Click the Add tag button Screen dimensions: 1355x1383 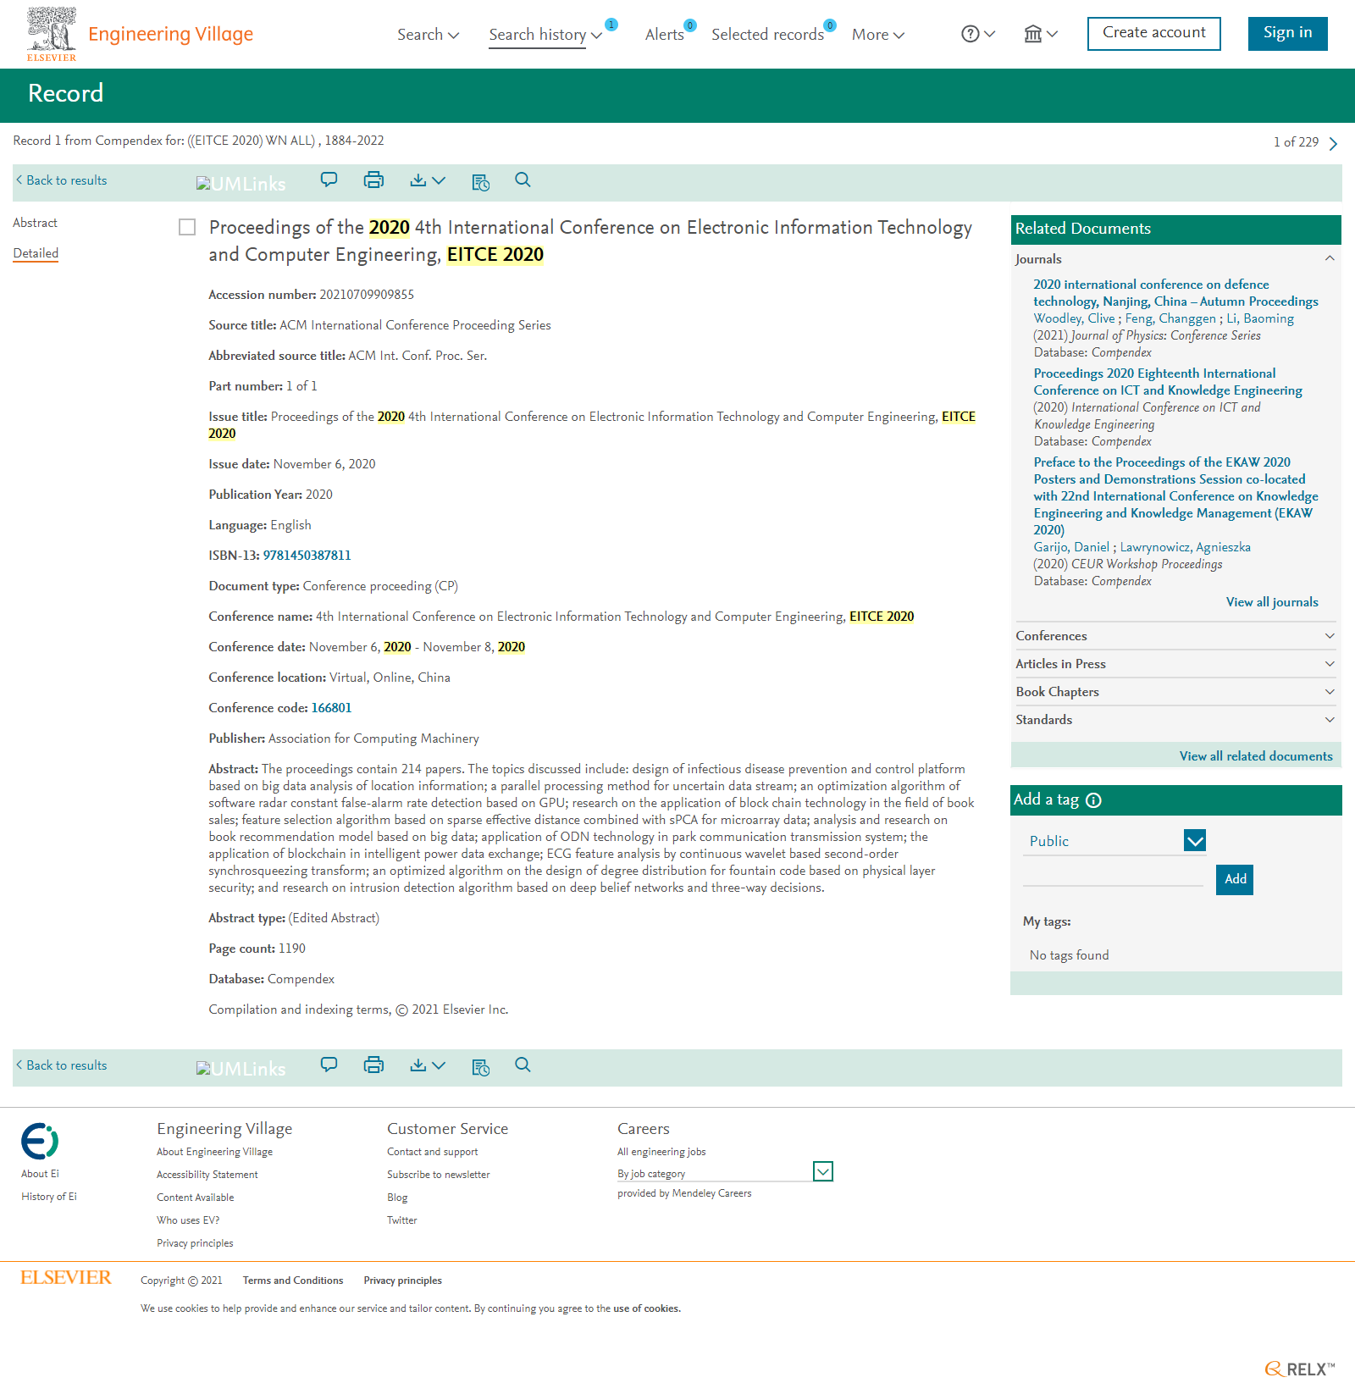(x=1235, y=879)
